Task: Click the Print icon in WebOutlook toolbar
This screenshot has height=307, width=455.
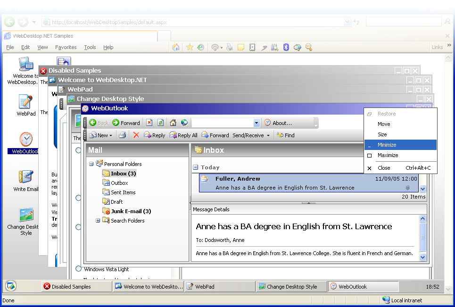Action: click(x=122, y=135)
